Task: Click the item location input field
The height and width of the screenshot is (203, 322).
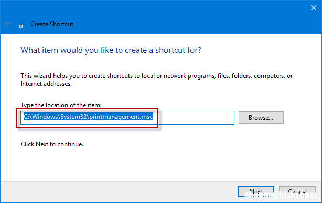Action: pos(127,118)
